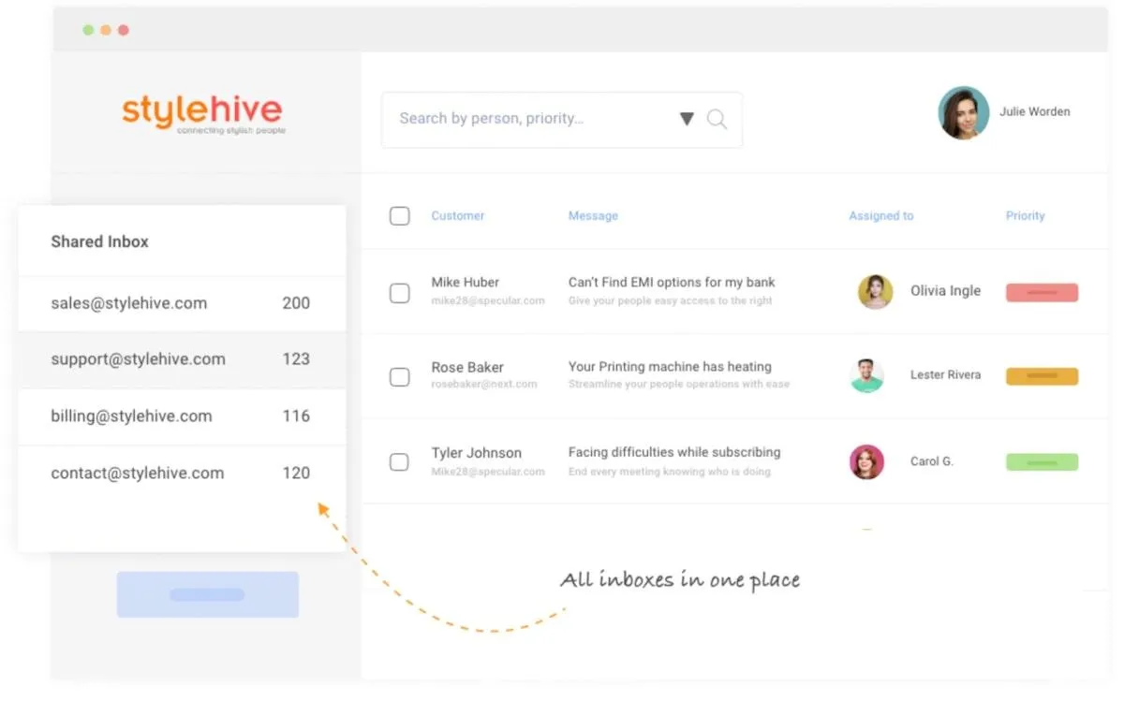Open Julie Worden's profile avatar
The image size is (1124, 701).
[964, 112]
